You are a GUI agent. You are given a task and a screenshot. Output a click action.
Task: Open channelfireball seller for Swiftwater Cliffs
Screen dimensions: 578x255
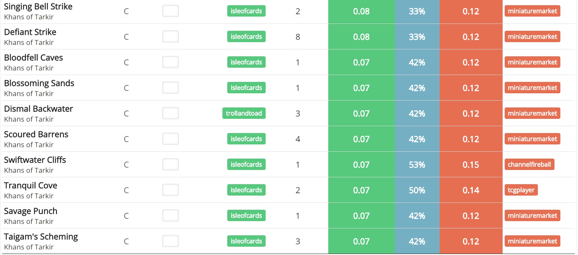[529, 164]
